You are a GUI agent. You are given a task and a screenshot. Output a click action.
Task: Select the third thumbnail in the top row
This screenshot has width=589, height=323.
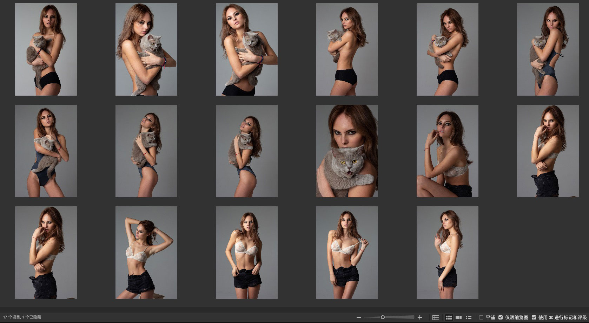pos(247,49)
